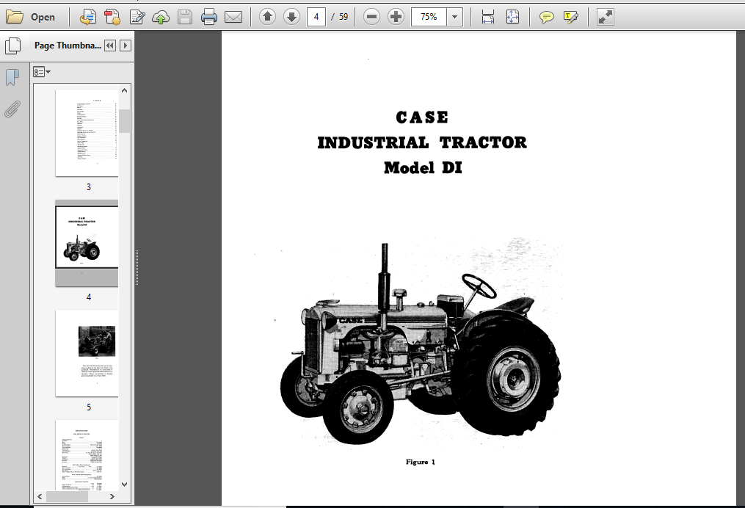Click the Figure 1 caption text
The image size is (745, 508).
(x=421, y=462)
